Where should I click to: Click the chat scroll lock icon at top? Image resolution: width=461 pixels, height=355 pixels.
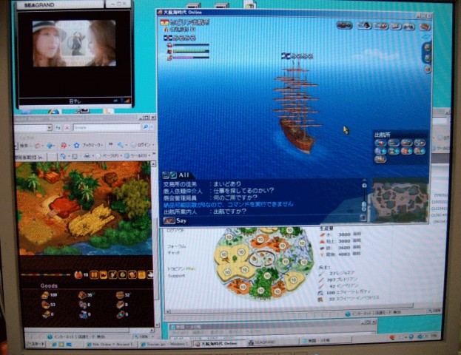[x=364, y=185]
